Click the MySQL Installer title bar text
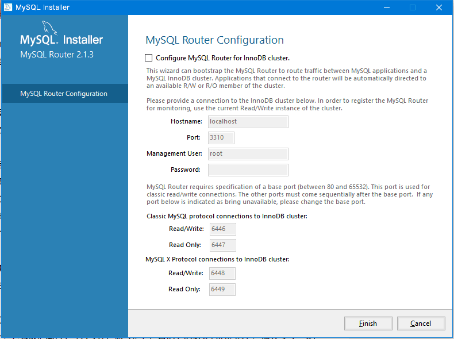This screenshot has width=454, height=339. coord(43,7)
